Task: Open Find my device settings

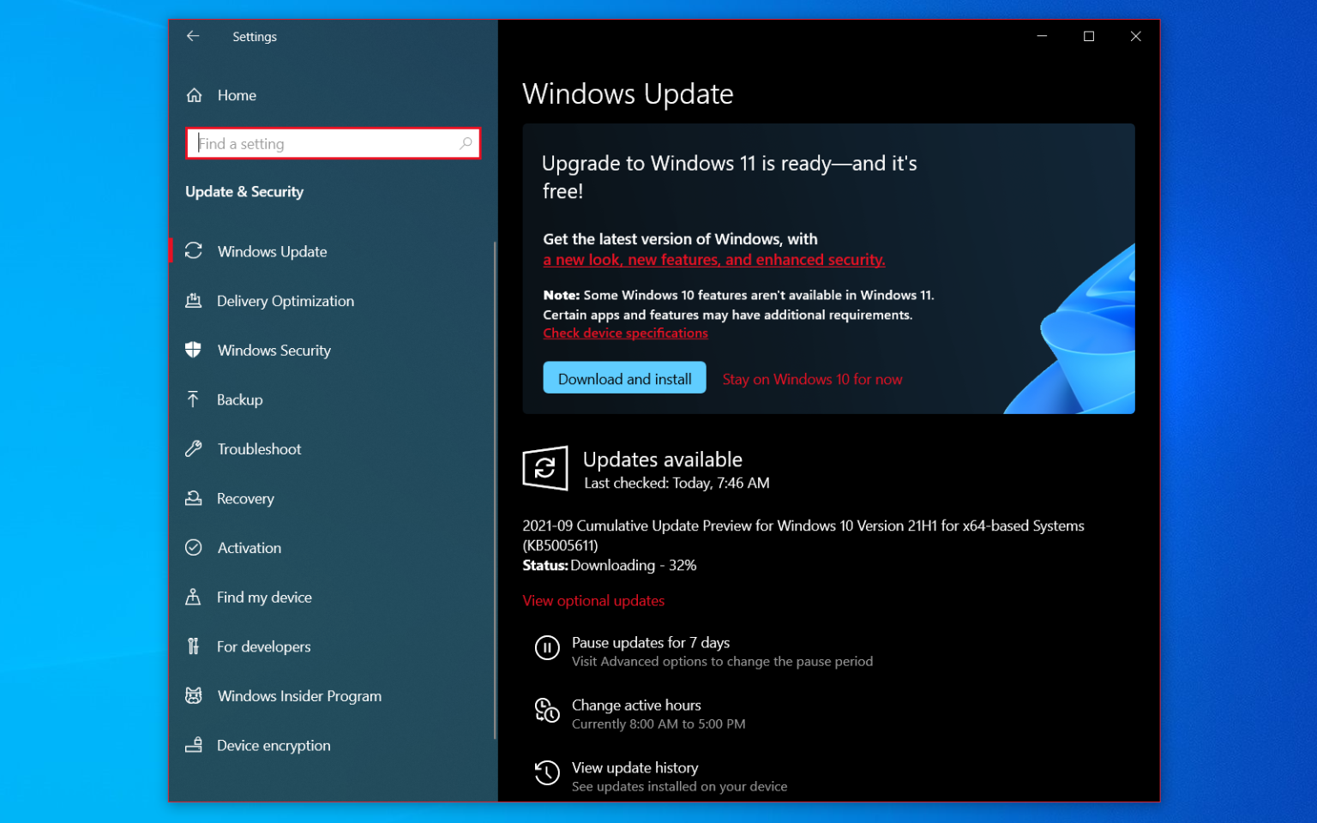Action: point(264,597)
